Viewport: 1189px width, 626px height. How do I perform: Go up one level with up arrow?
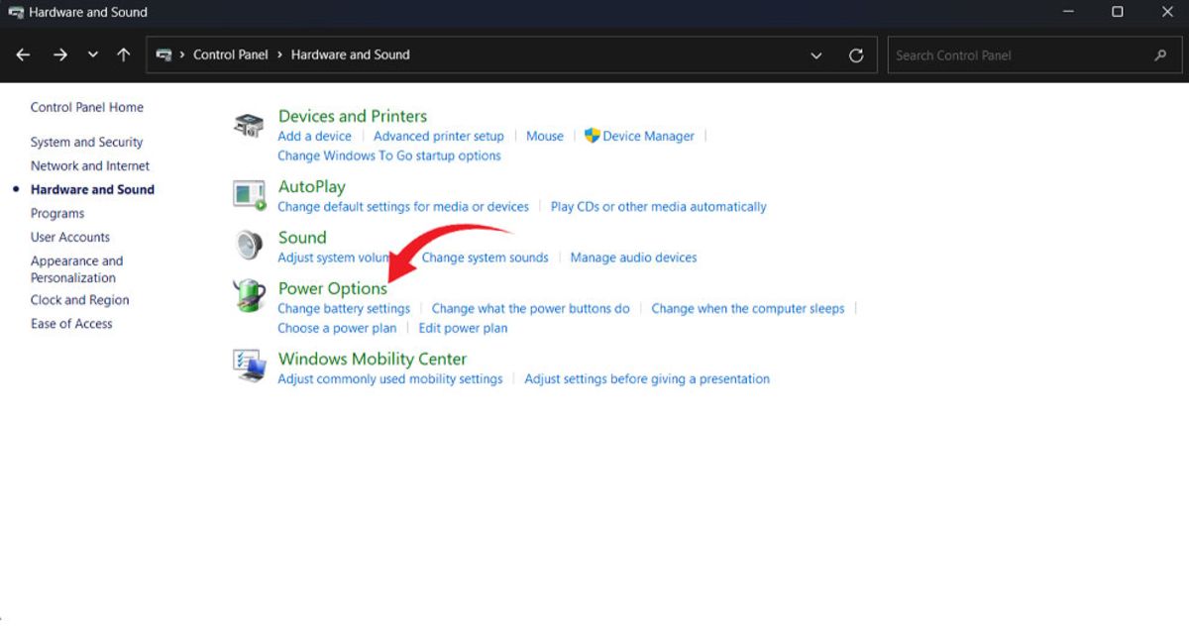pyautogui.click(x=123, y=55)
